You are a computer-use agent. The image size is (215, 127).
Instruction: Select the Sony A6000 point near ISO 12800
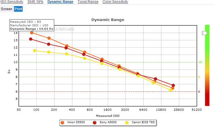(155, 79)
